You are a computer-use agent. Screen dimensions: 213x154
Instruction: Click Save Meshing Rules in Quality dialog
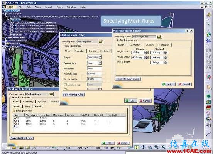coord(128,79)
